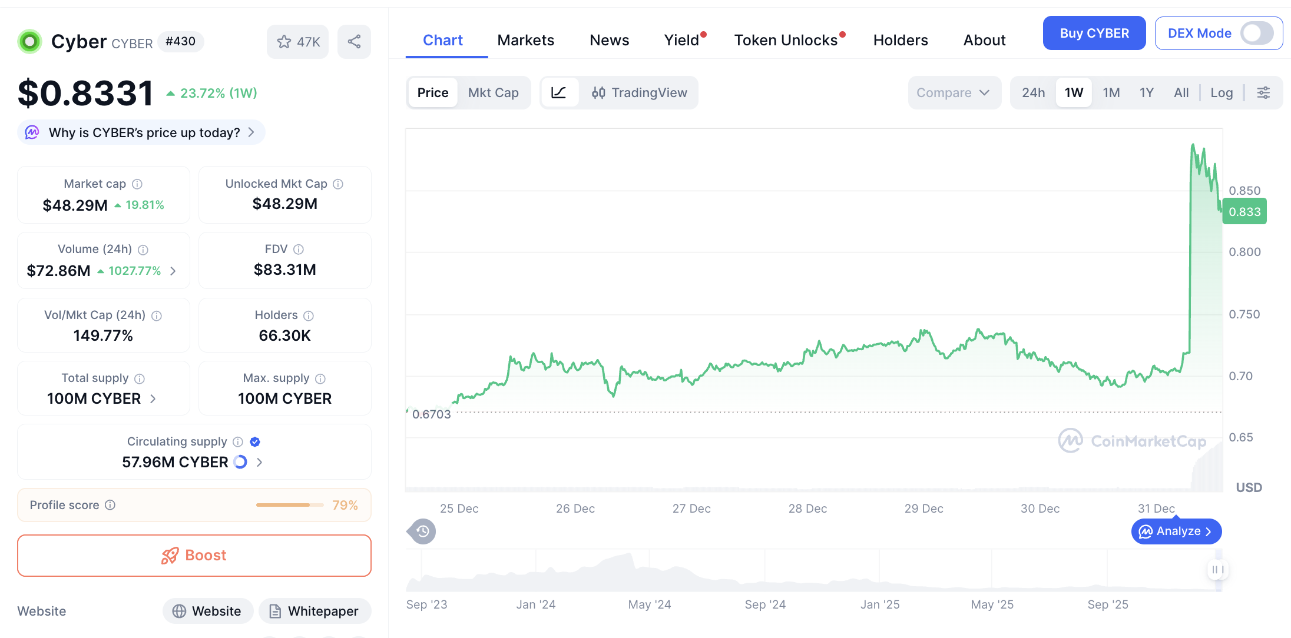Open the Markets tab
The width and height of the screenshot is (1291, 638).
[x=525, y=40]
